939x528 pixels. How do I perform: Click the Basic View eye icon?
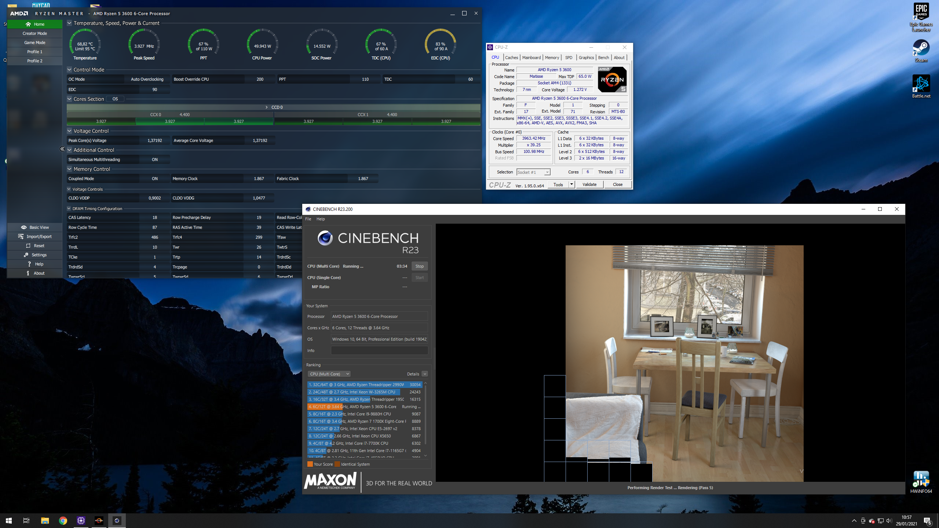coord(24,227)
